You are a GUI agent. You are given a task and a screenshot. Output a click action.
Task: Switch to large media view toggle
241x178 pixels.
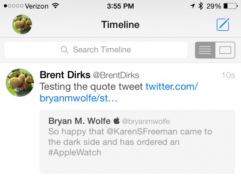pyautogui.click(x=225, y=50)
